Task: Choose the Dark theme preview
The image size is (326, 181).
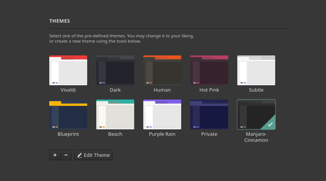Action: tap(115, 71)
